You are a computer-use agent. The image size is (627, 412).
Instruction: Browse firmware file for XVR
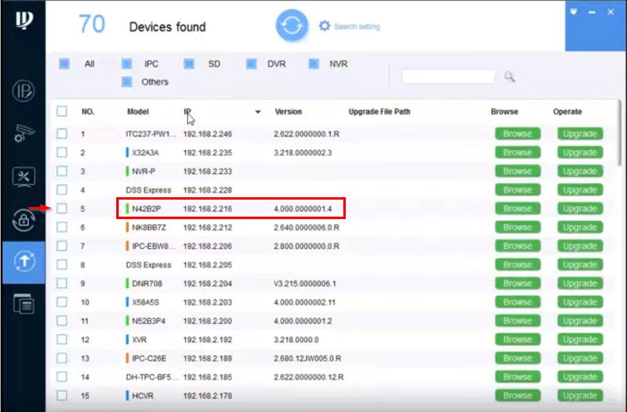[x=517, y=340]
